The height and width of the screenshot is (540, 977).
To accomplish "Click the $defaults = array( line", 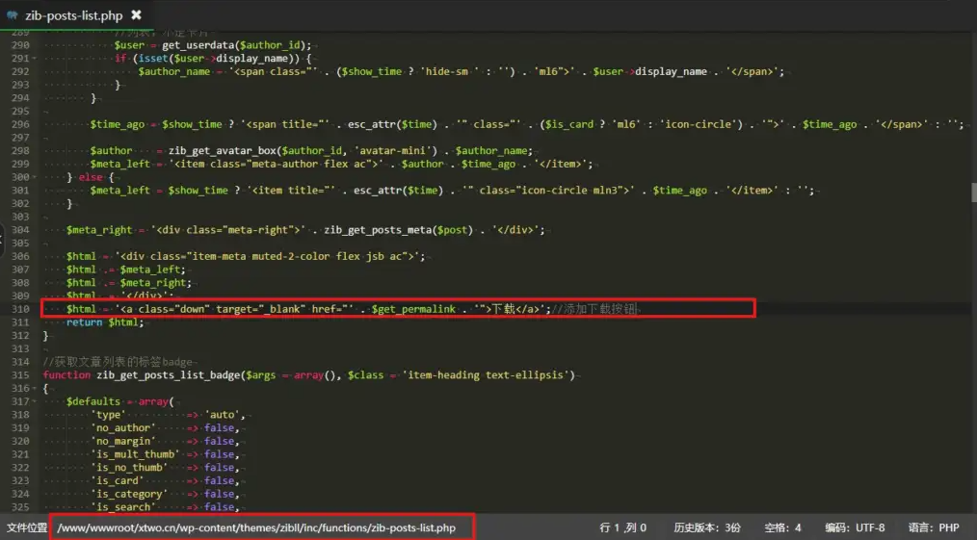I will [120, 401].
